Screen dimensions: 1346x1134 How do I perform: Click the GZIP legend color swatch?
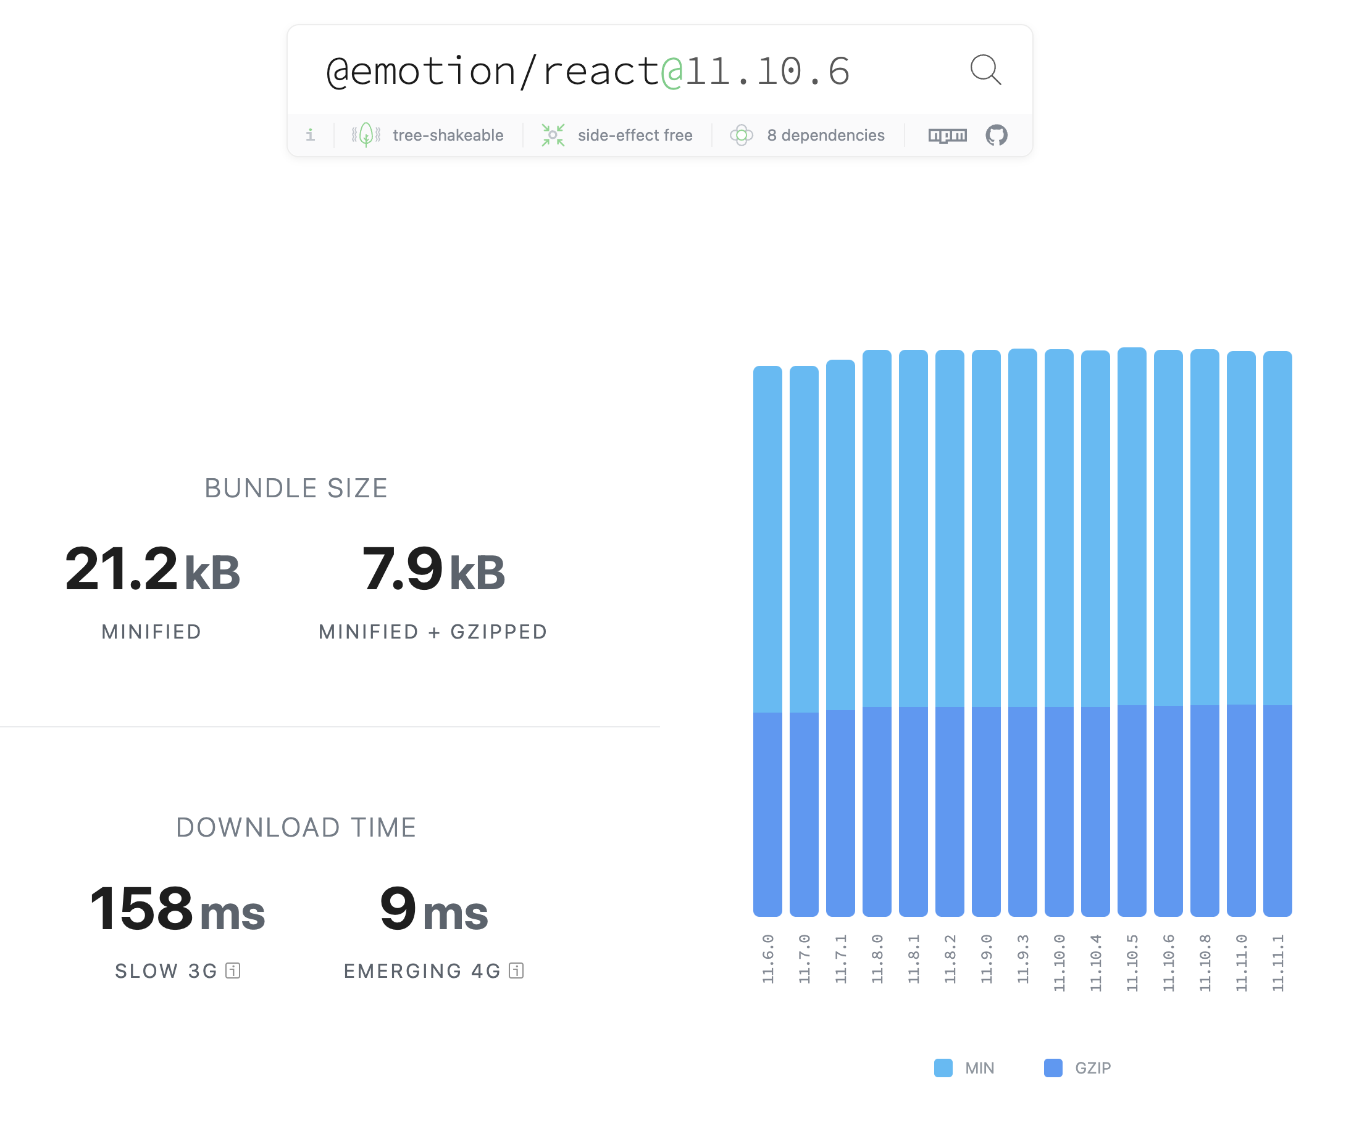click(1053, 1068)
